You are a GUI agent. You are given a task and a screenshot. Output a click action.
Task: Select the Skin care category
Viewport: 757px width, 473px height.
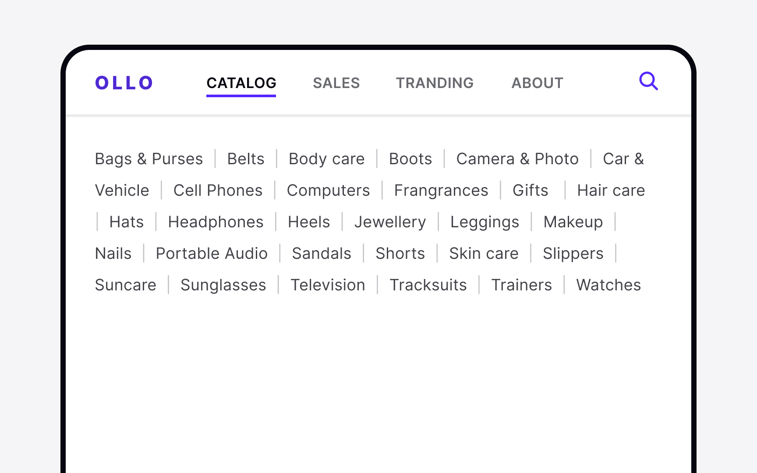click(484, 254)
